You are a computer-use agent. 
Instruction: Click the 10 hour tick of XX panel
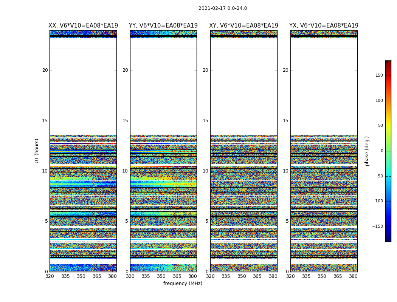pyautogui.click(x=45, y=171)
